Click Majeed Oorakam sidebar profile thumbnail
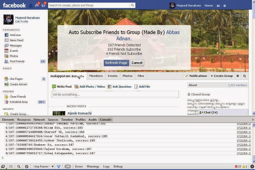The width and height of the screenshot is (255, 170). tap(9, 20)
